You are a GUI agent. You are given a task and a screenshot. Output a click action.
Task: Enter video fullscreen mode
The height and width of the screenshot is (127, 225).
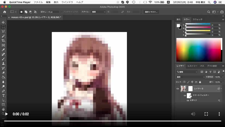(x=206, y=114)
